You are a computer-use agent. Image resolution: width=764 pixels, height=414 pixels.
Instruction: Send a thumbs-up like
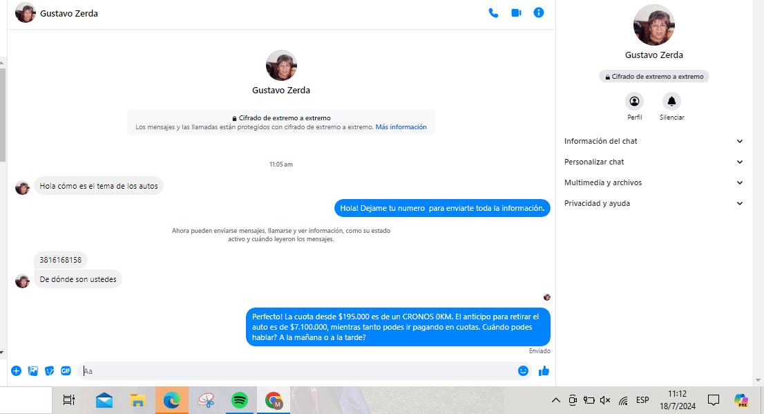[x=544, y=371]
